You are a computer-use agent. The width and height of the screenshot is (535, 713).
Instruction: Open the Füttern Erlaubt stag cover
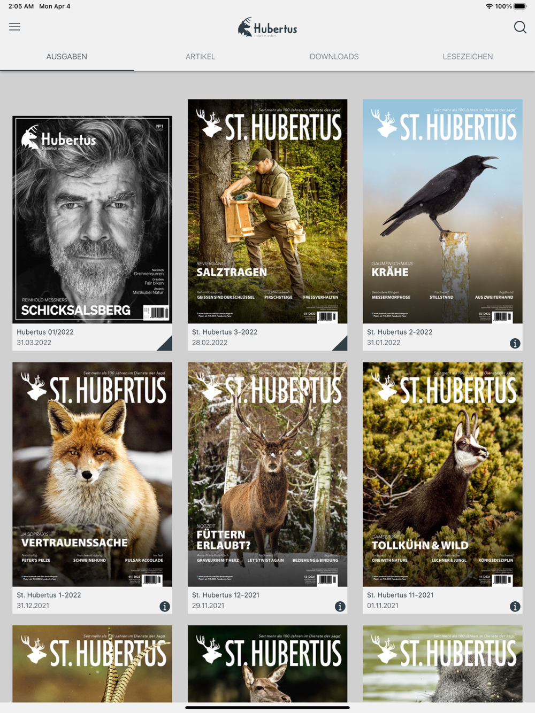[x=267, y=475]
